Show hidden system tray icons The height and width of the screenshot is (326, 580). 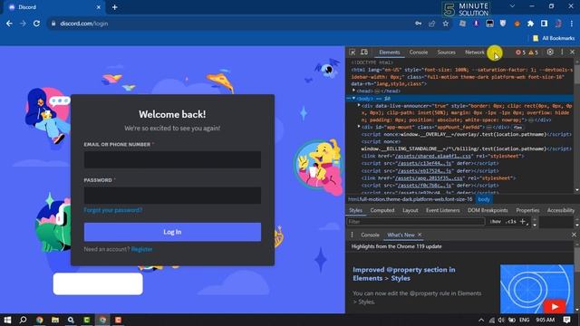click(481, 320)
